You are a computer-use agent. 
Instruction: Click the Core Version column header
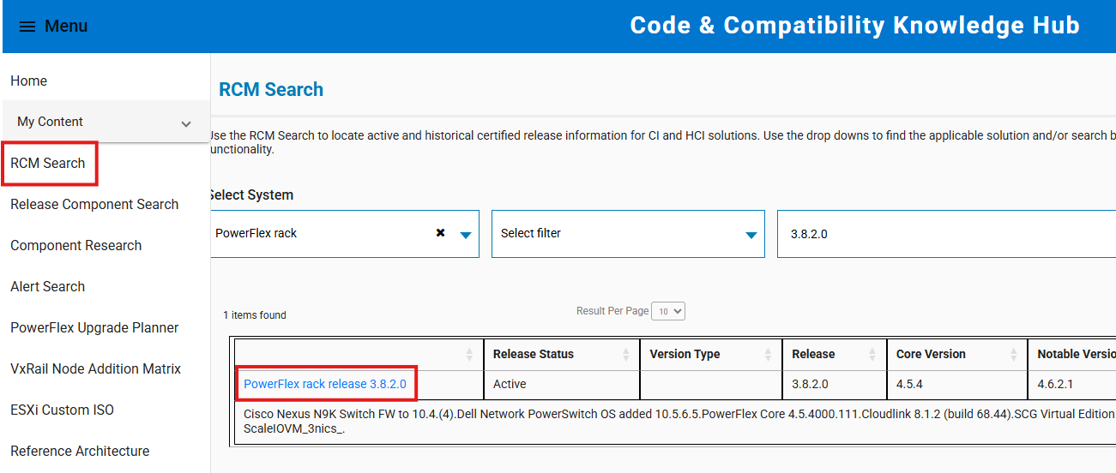956,354
